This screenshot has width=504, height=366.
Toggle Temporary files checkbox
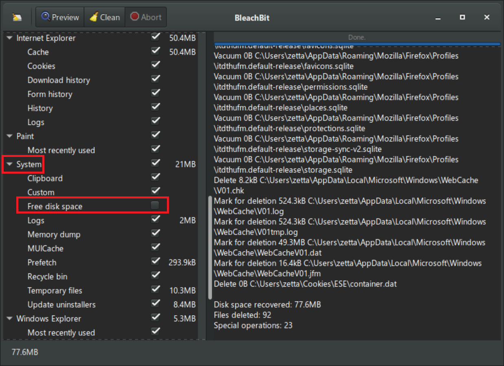(x=155, y=290)
